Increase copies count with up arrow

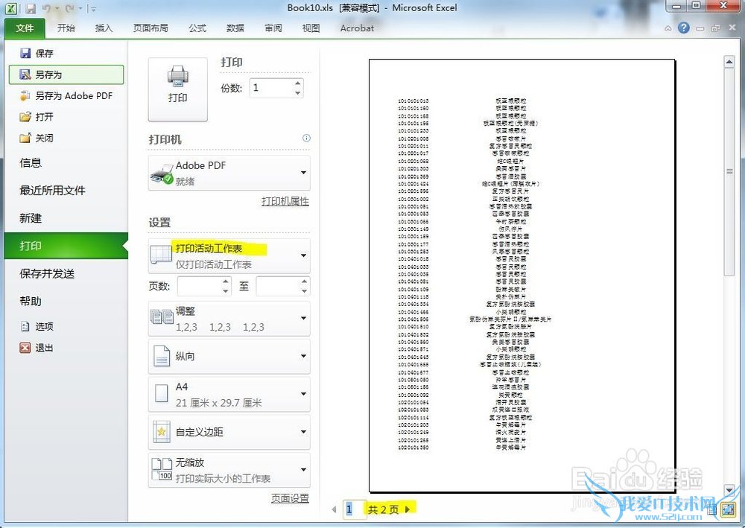pyautogui.click(x=298, y=83)
